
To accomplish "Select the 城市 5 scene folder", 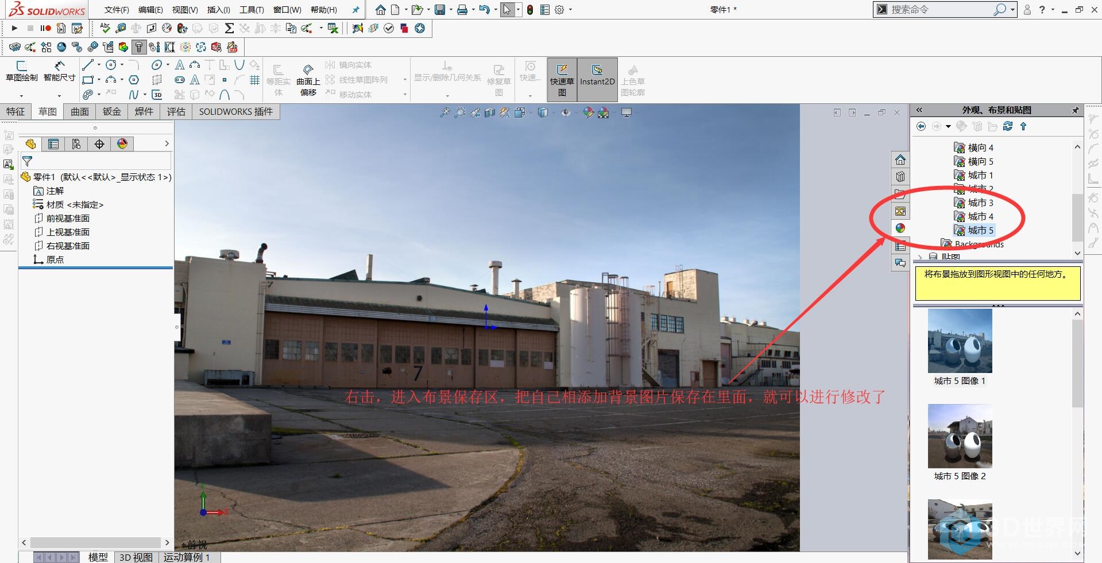I will click(x=974, y=230).
